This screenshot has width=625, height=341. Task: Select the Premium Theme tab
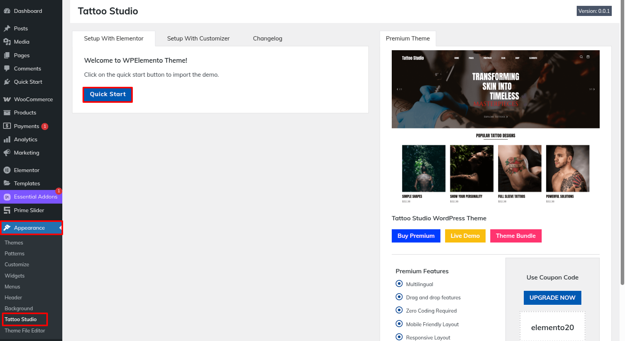coord(408,39)
